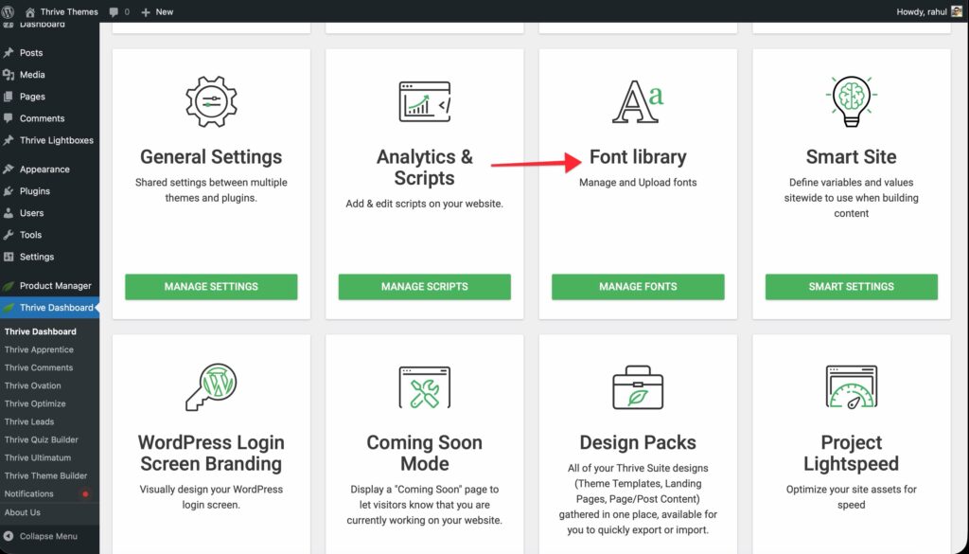Select Thrive Leads in the submenu
The image size is (969, 554).
pyautogui.click(x=29, y=421)
